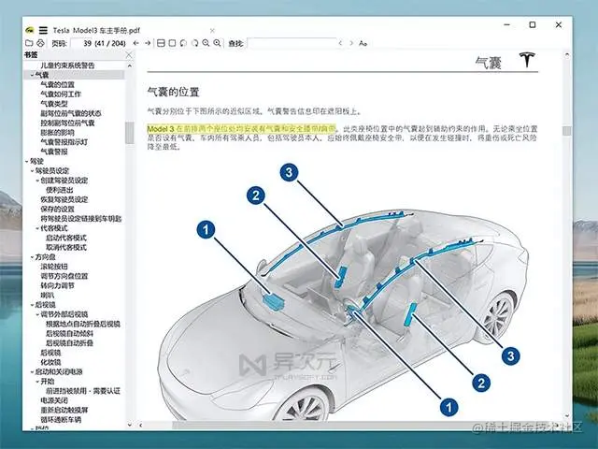Open bookmark 儿童约束系统警告
Screen dimensions: 598x449
(67, 65)
